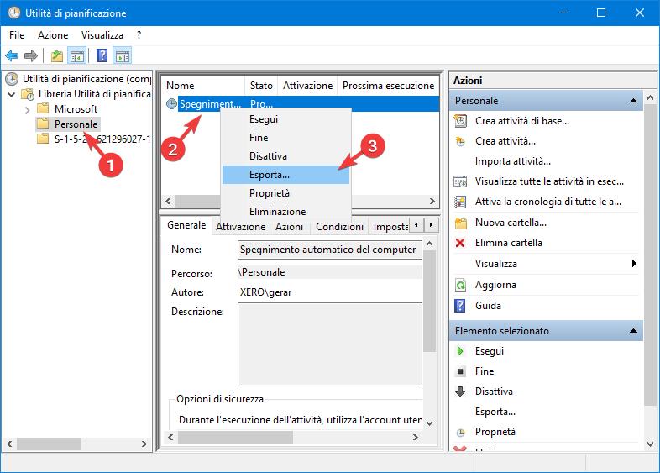Open the ? help menu

pos(139,35)
